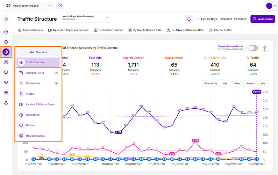Click the refresh data icon
Image resolution: width=278 pixels, height=175 pixels.
[x=189, y=19]
